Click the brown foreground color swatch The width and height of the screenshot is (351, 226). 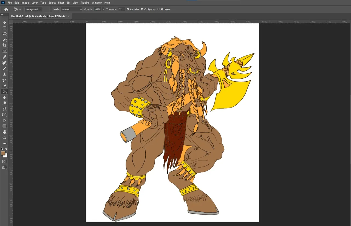[x=3, y=153]
